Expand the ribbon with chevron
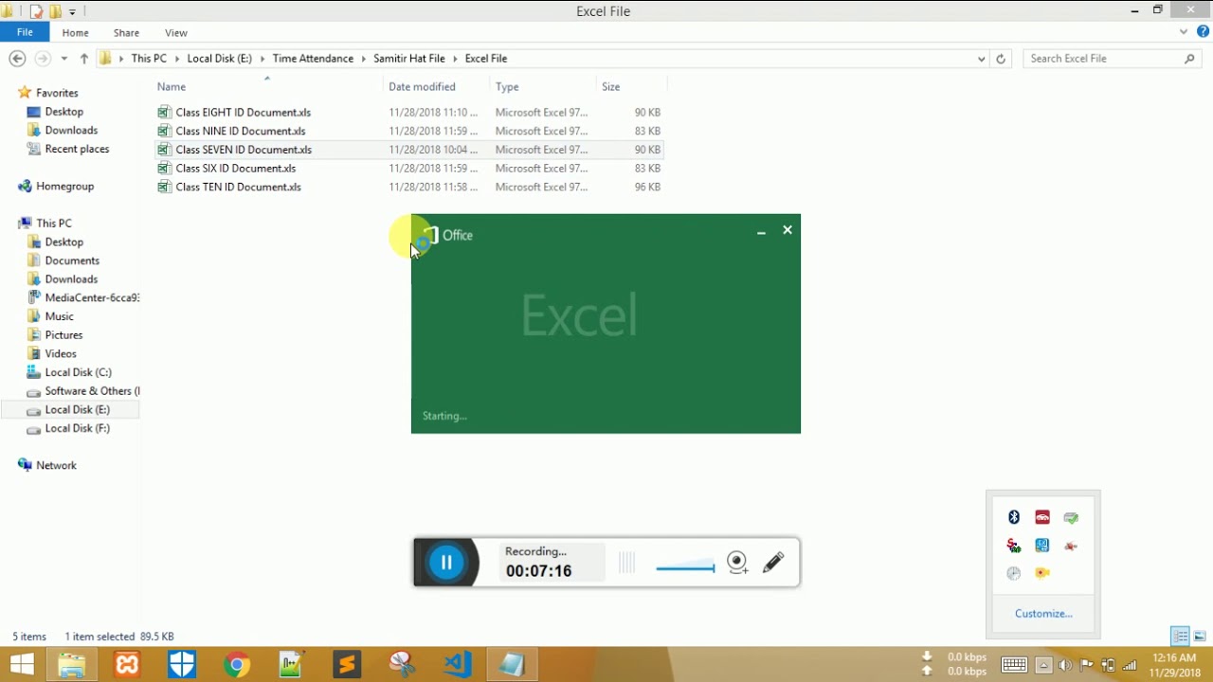 pos(1184,32)
